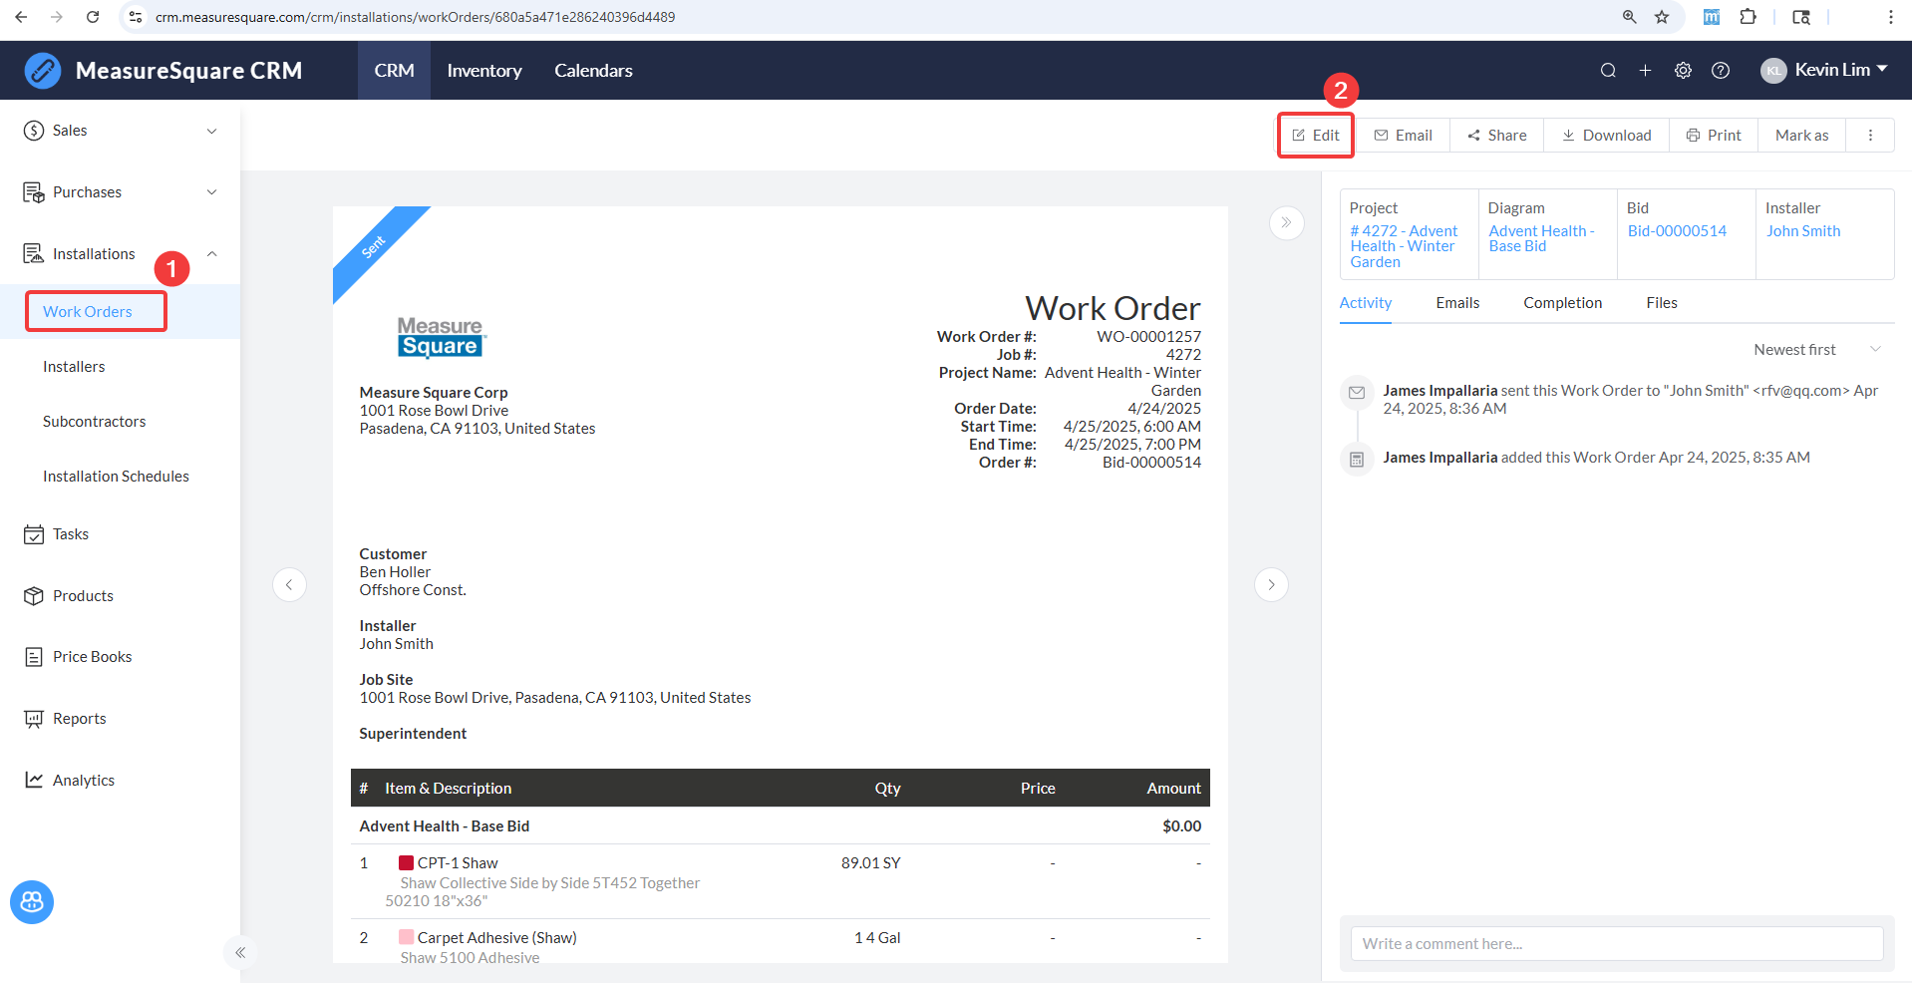Open the settings gear icon
The height and width of the screenshot is (983, 1912).
[x=1683, y=71]
